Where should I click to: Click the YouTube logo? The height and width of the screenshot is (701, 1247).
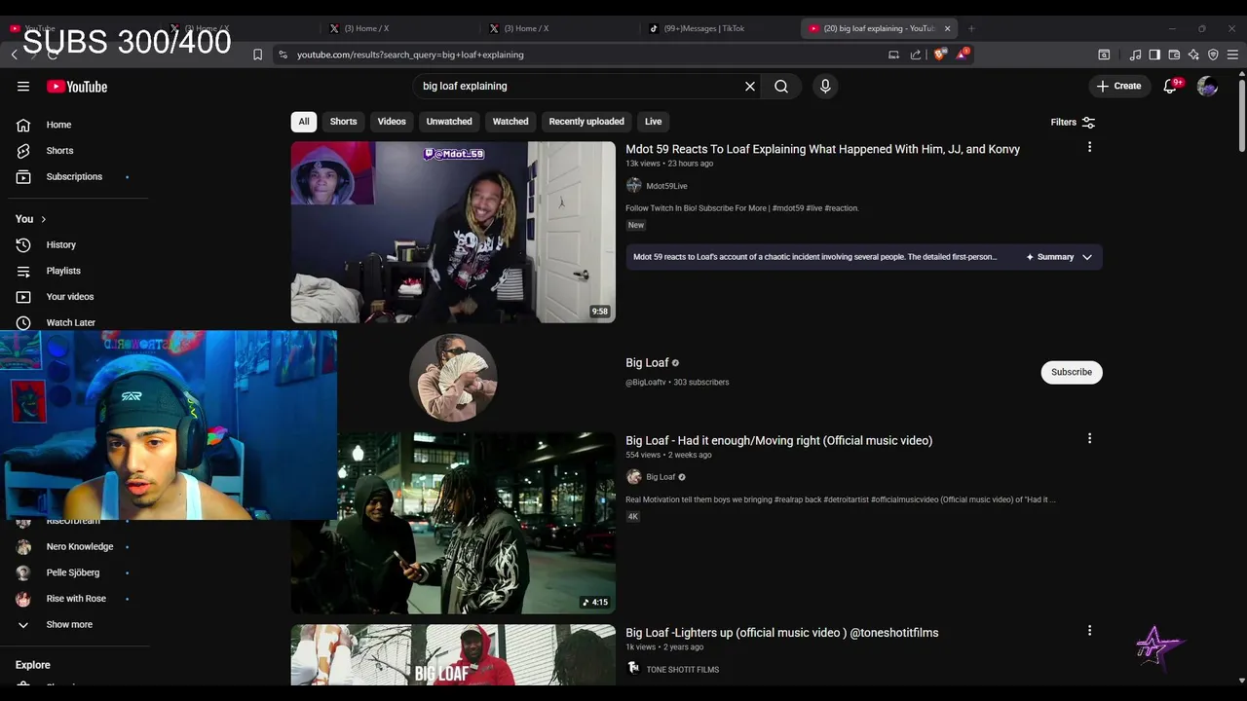[77, 87]
